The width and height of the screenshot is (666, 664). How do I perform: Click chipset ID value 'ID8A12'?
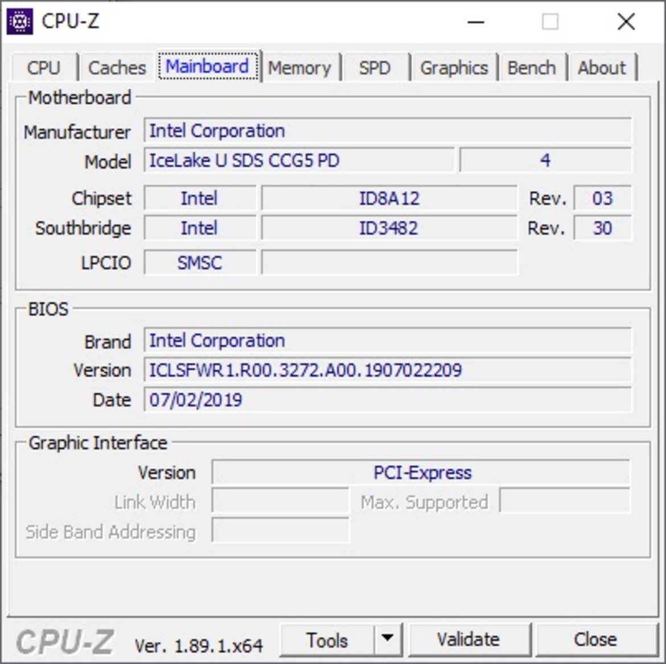coord(389,198)
